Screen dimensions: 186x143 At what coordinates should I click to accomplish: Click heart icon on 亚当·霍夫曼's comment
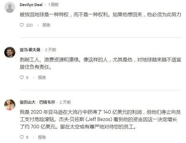22,77
